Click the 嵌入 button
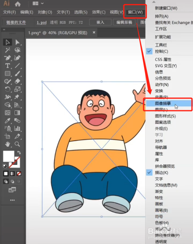The width and height of the screenshot is (193, 244). pyautogui.click(x=100, y=22)
